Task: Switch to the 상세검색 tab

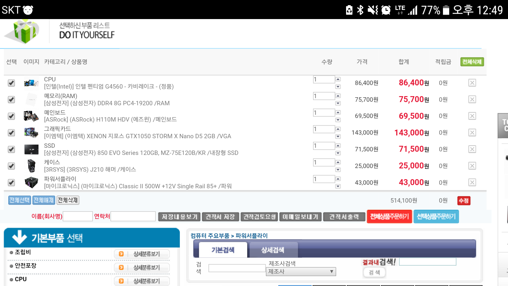Action: [x=273, y=250]
